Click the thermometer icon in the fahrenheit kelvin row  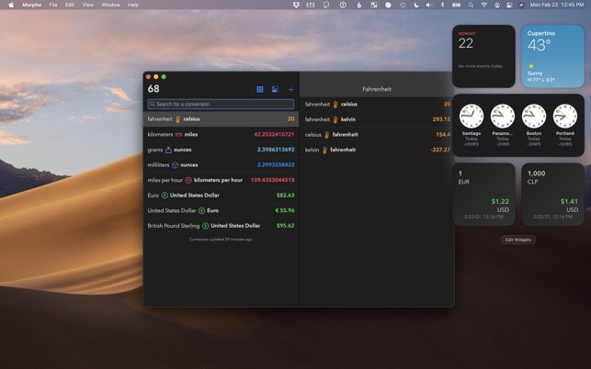(335, 119)
